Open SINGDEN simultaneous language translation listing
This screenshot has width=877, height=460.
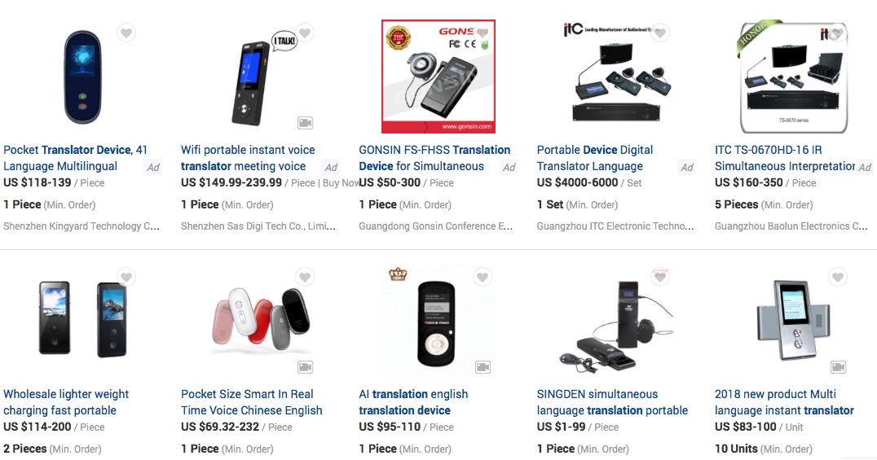pyautogui.click(x=612, y=402)
